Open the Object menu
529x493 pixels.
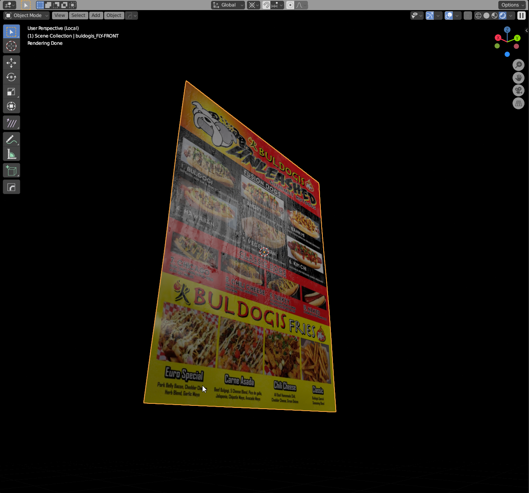tap(114, 15)
